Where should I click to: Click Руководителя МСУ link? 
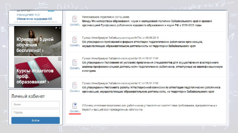pos(28,15)
